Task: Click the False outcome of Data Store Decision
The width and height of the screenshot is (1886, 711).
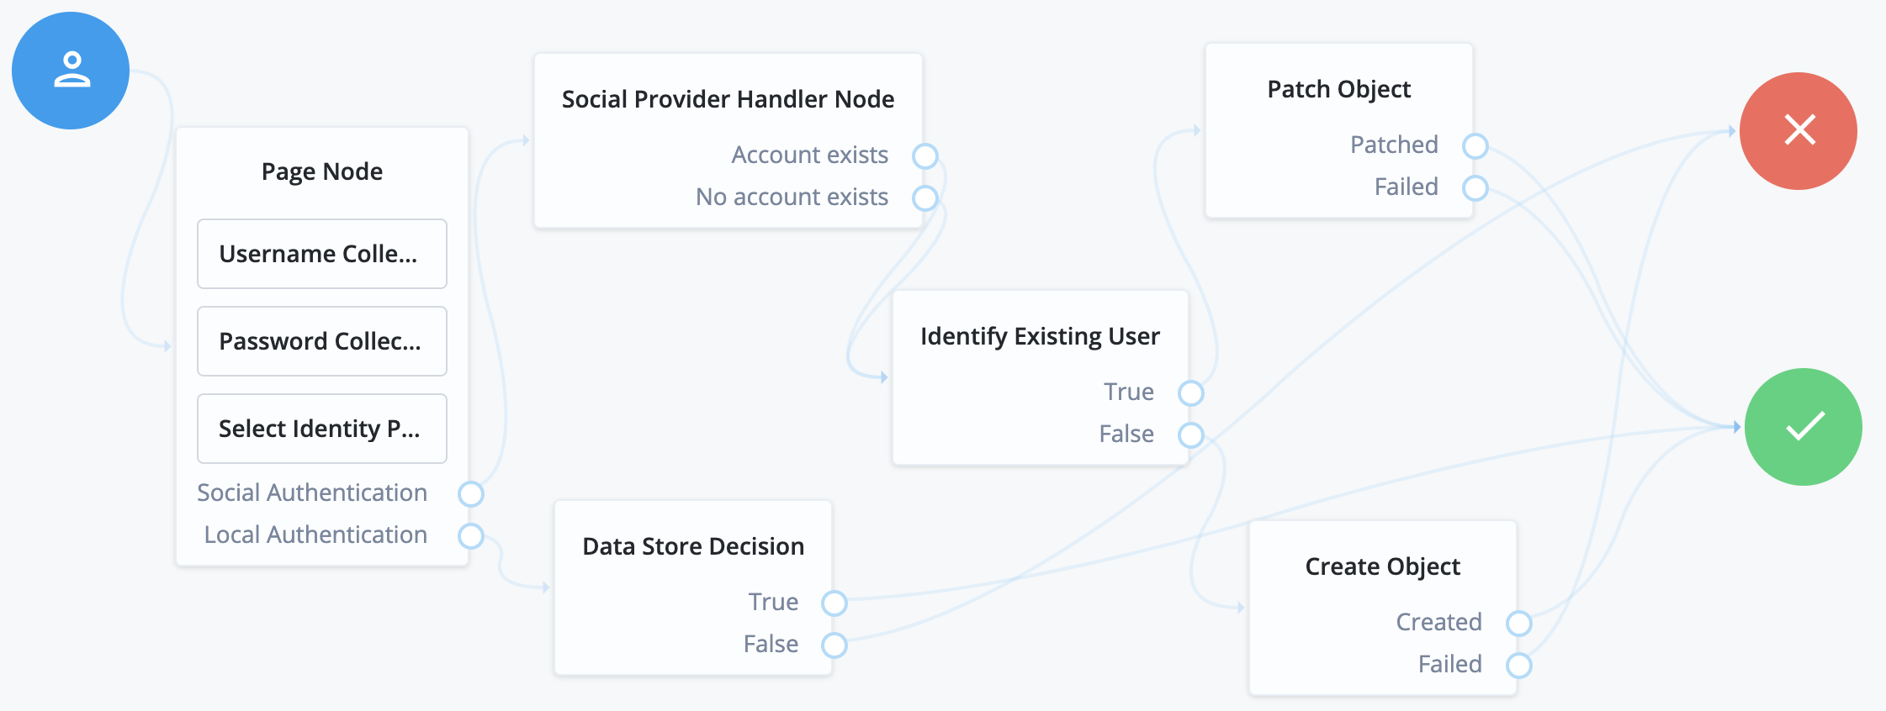Action: (834, 645)
